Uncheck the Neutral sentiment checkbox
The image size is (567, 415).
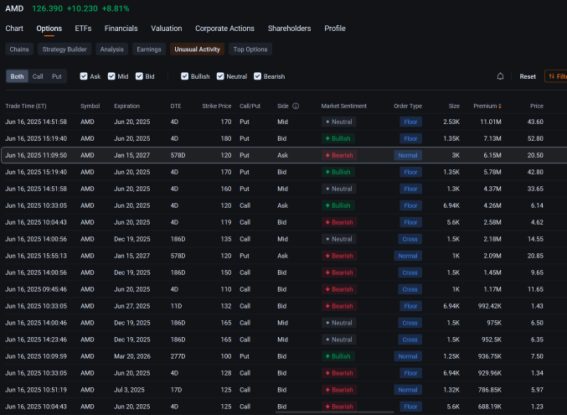click(x=220, y=76)
